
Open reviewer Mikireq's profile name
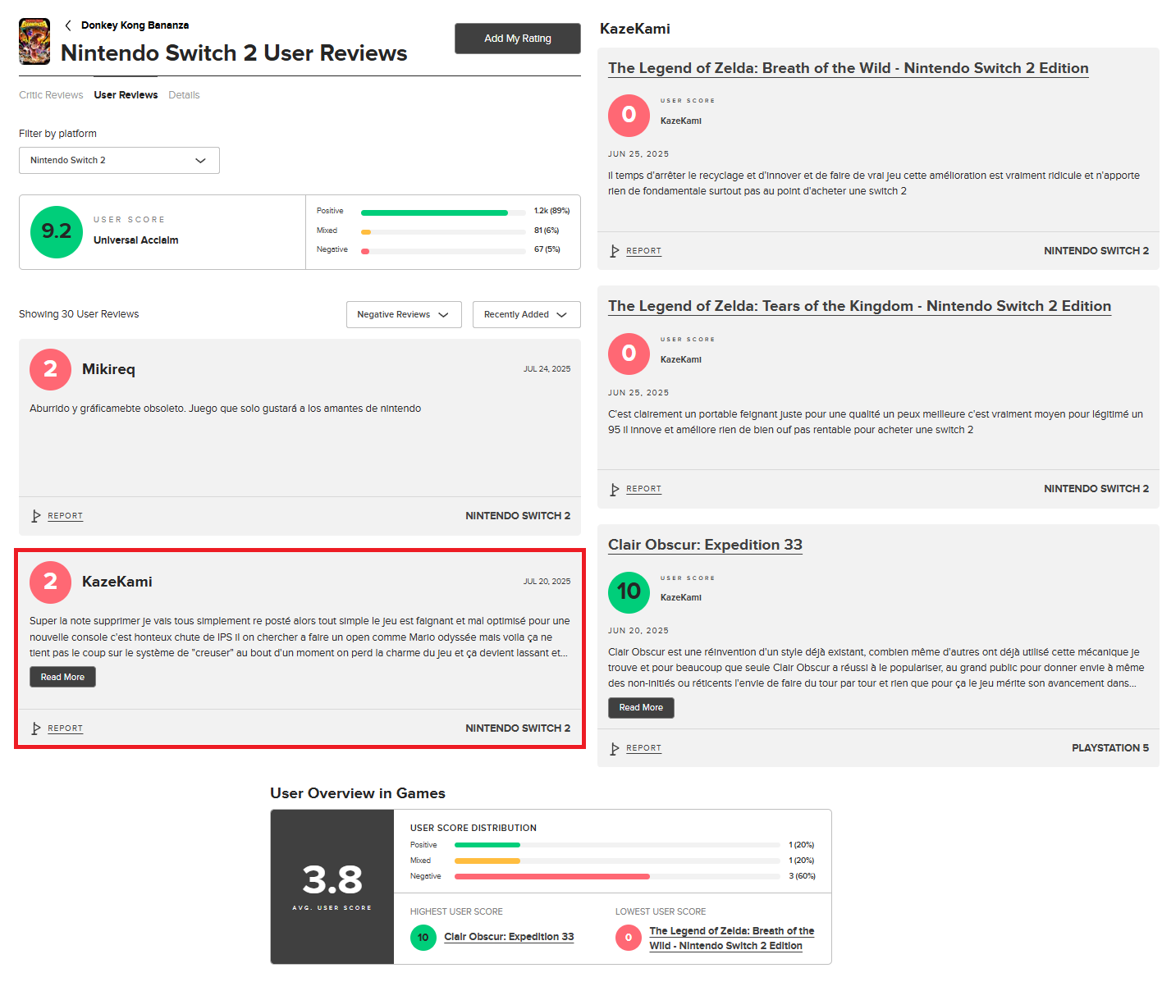[108, 369]
